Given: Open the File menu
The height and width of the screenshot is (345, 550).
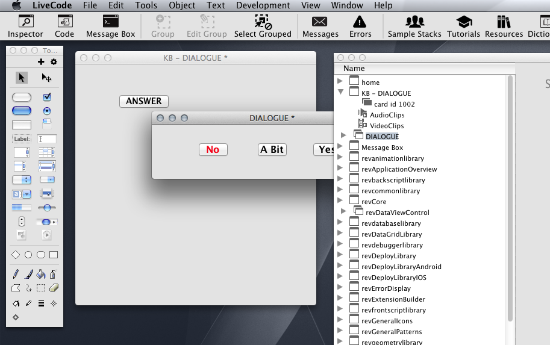Looking at the screenshot, I should click(x=90, y=5).
